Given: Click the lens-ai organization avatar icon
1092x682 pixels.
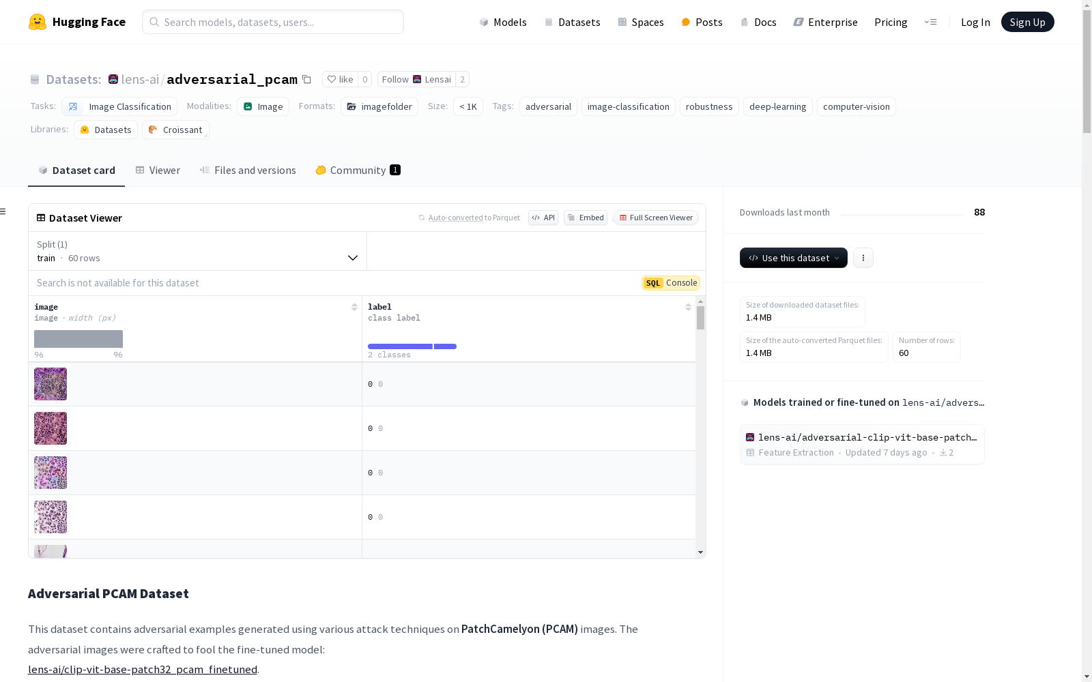Looking at the screenshot, I should tap(113, 79).
